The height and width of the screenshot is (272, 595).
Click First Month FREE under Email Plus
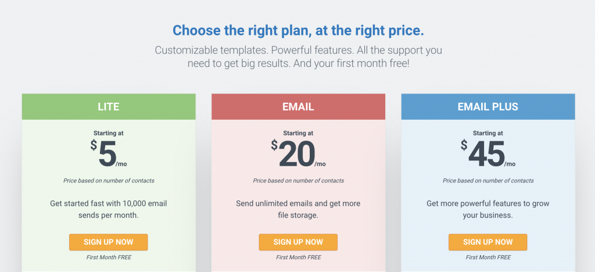(x=488, y=257)
